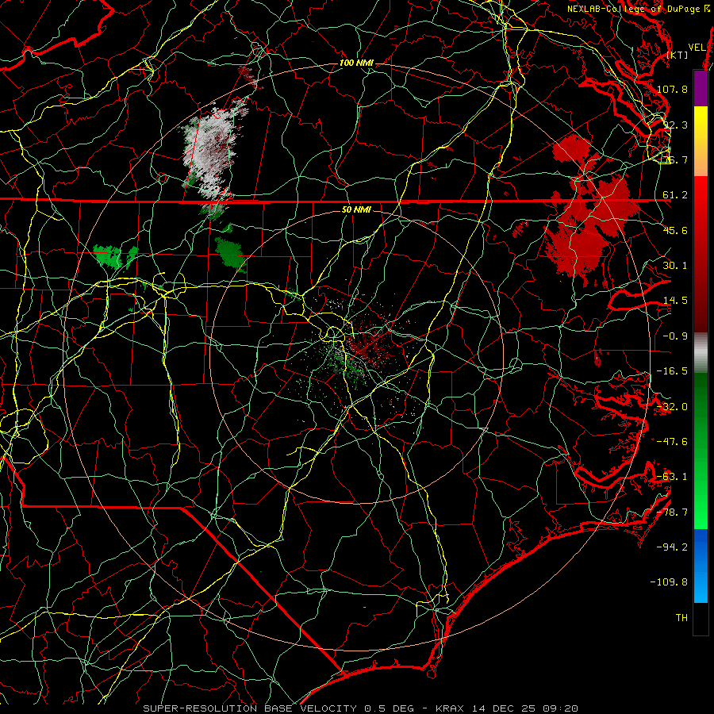Select the -32.0 value on velocity scale

click(672, 407)
